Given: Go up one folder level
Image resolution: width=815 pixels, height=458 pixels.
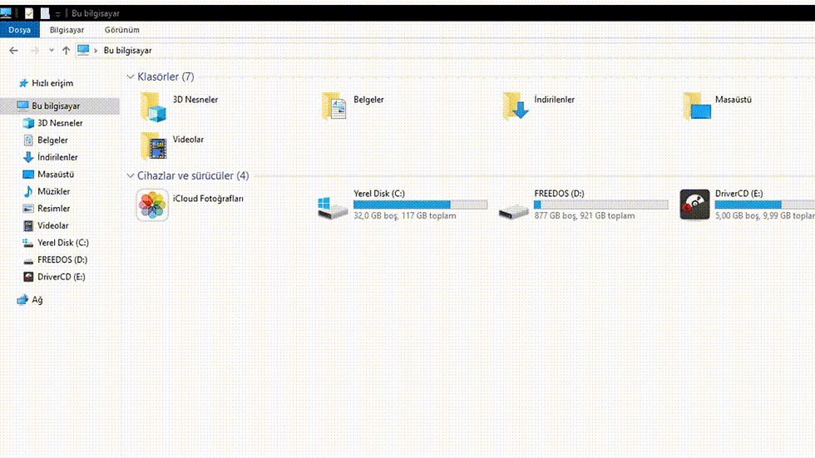Looking at the screenshot, I should (x=66, y=51).
